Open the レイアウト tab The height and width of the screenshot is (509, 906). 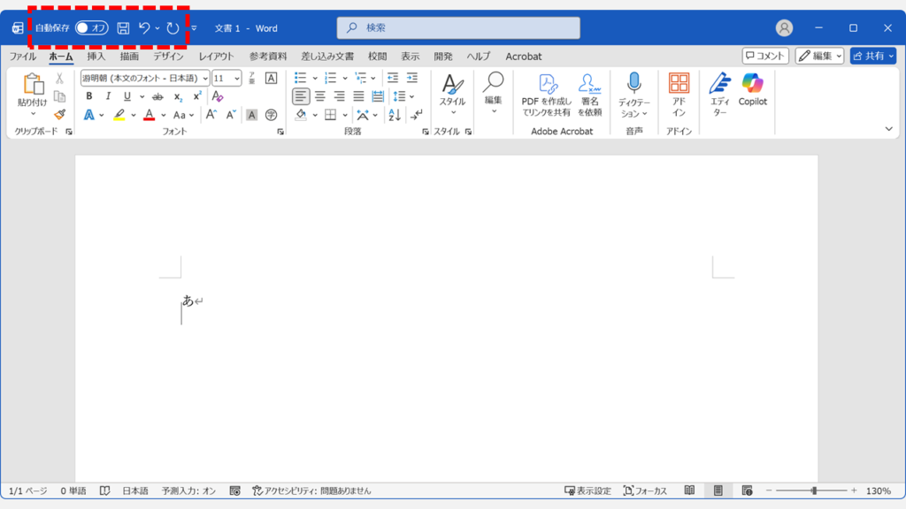pyautogui.click(x=216, y=57)
